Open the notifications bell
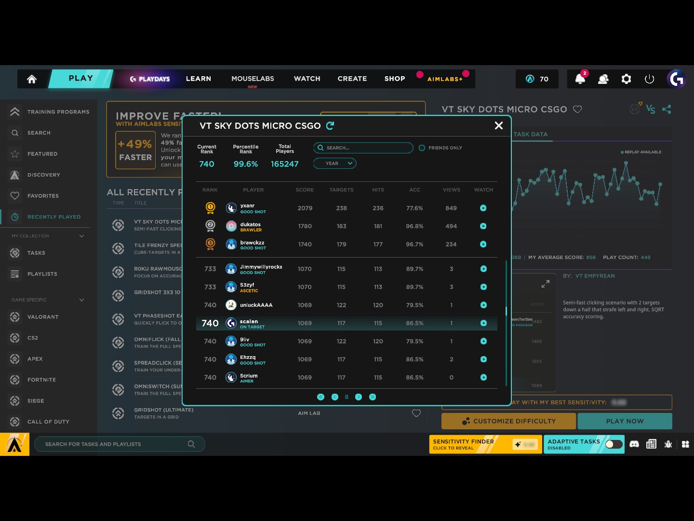The height and width of the screenshot is (521, 694). click(x=580, y=79)
